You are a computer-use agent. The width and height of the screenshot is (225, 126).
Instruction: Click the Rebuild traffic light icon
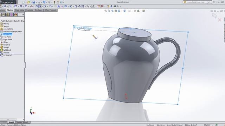[54, 2]
